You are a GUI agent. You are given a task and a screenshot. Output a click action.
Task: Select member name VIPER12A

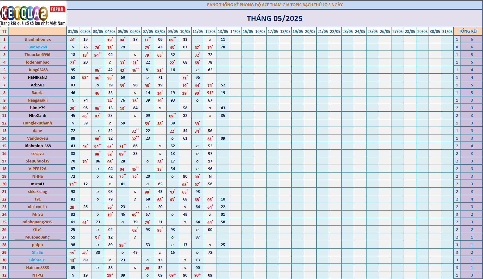tap(37, 169)
